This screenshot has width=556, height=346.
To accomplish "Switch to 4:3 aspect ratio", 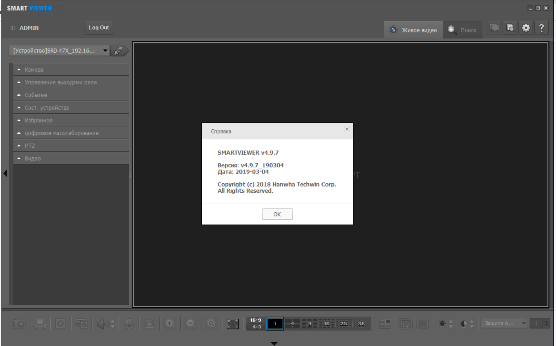I will 256,327.
